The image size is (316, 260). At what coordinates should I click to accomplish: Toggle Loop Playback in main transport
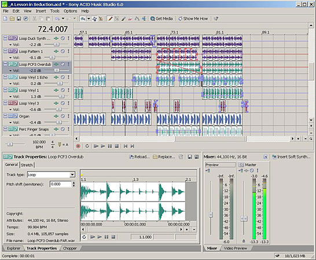click(87, 146)
